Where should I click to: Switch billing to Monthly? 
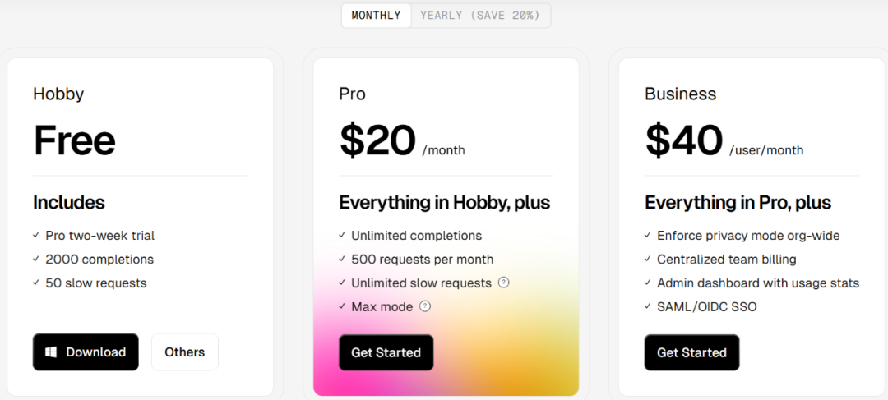pos(376,16)
